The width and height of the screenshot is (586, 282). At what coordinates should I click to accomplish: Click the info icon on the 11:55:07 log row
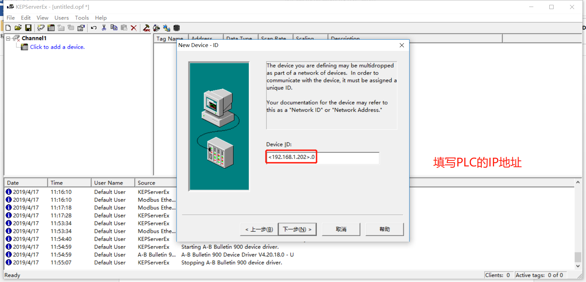[x=9, y=263]
